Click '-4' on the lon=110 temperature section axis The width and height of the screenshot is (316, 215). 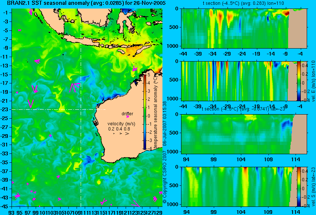(300, 54)
